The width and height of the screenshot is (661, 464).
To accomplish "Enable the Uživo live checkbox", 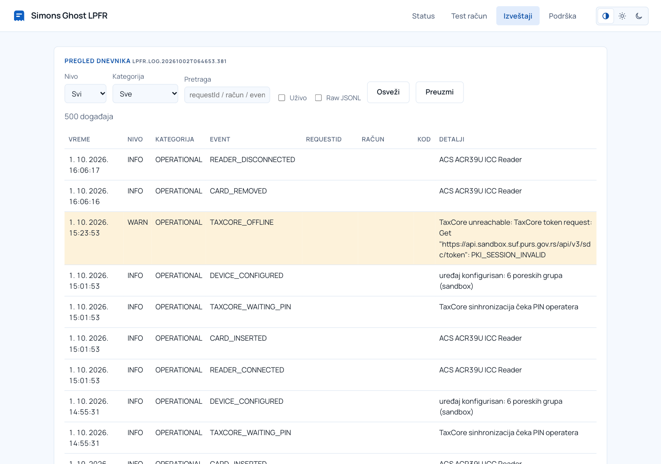I will pyautogui.click(x=282, y=98).
